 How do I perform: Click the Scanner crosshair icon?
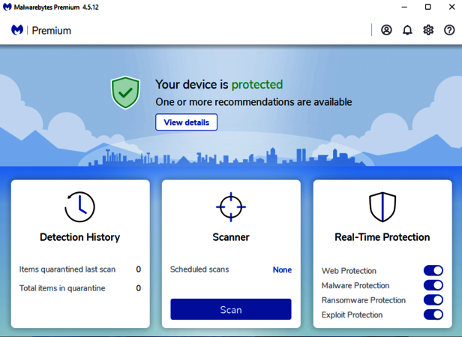(x=230, y=206)
